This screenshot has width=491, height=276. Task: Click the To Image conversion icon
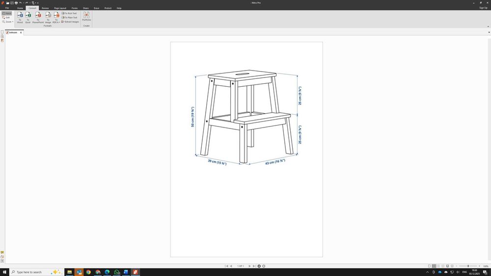[48, 18]
